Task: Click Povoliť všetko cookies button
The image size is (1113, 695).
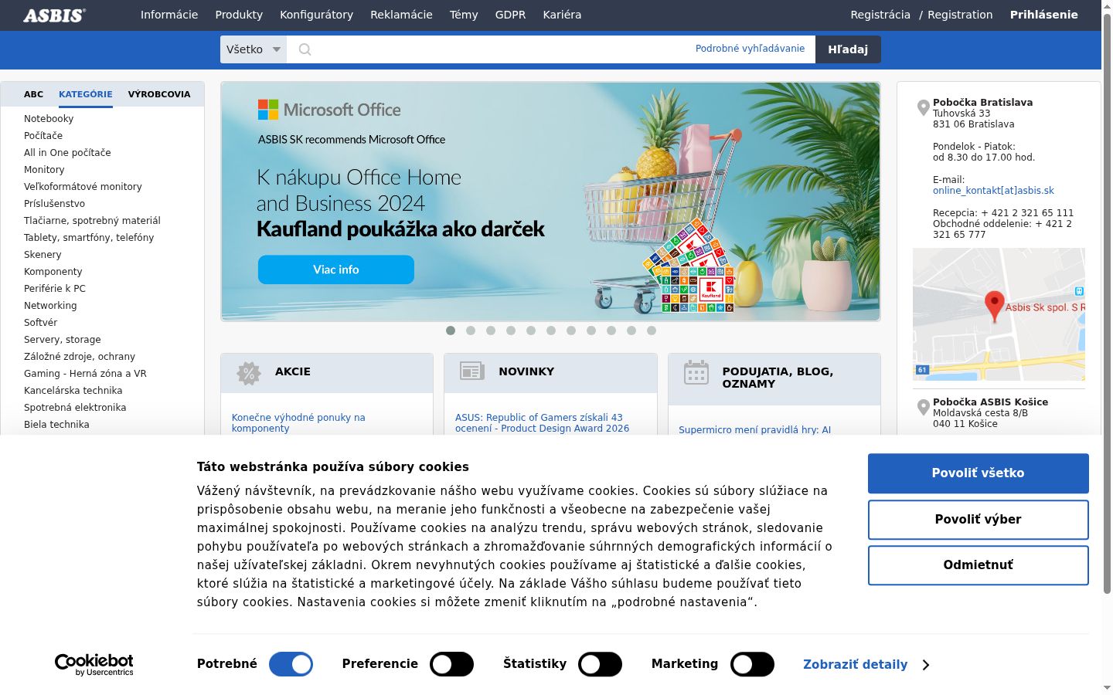Action: click(978, 473)
